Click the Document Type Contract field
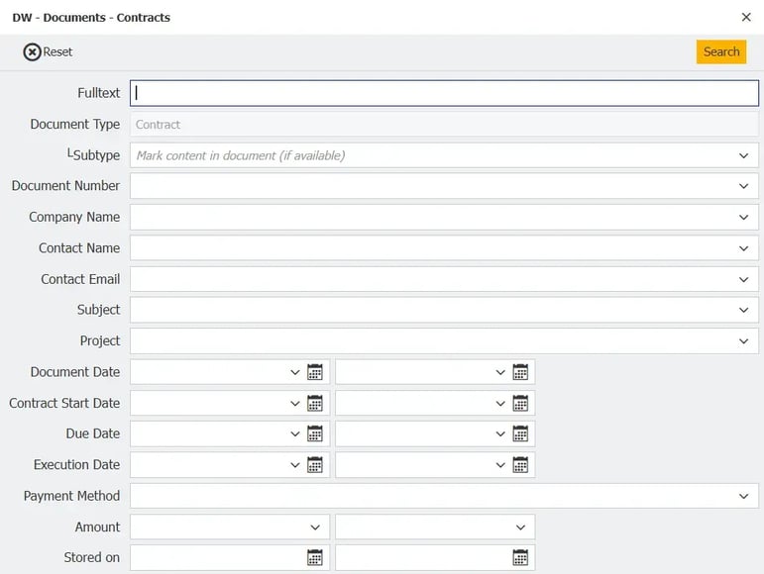This screenshot has width=764, height=574. tap(444, 125)
